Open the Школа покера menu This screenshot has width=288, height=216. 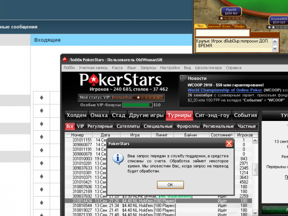pyautogui.click(x=208, y=68)
